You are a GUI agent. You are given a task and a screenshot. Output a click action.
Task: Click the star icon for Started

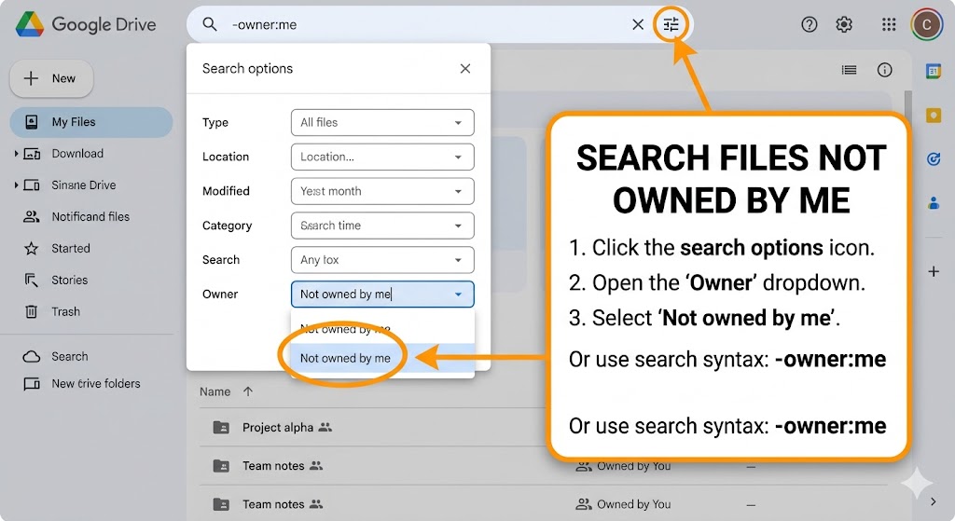pyautogui.click(x=31, y=248)
